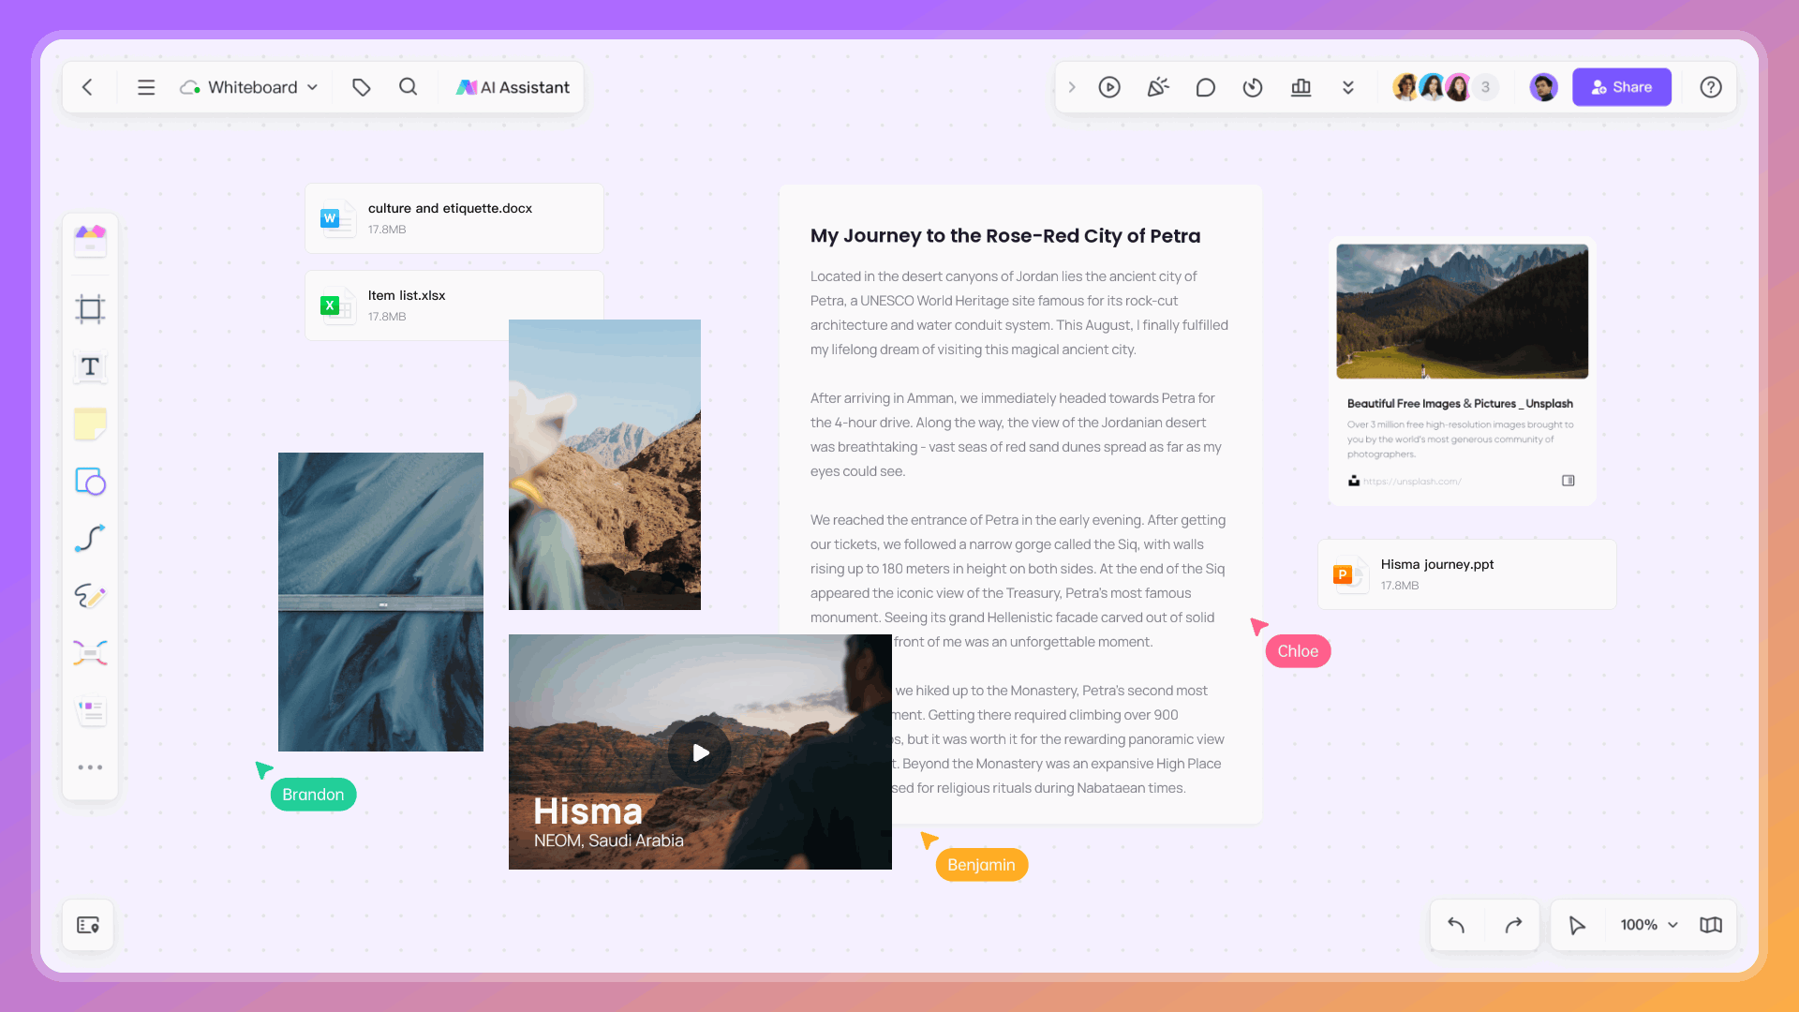Click the Hisma journey.ppt thumbnail

tap(1346, 573)
